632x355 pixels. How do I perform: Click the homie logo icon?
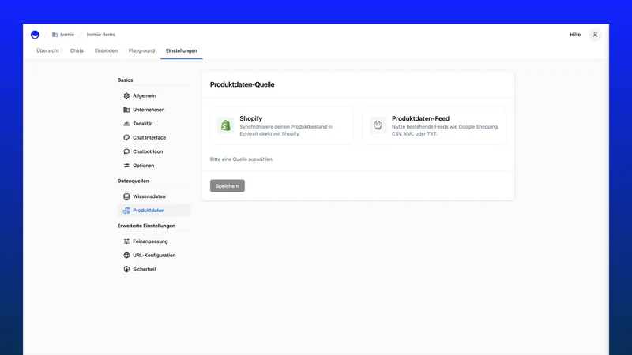(x=35, y=35)
